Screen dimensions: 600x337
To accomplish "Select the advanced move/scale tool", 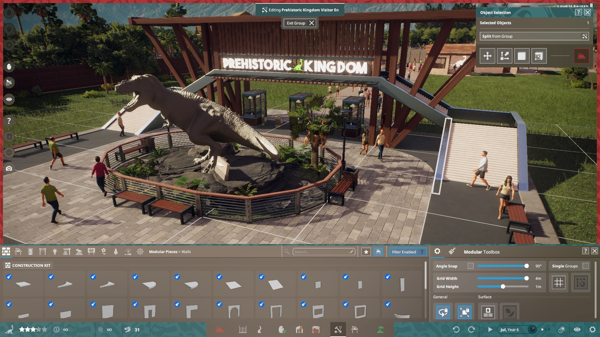I will tap(504, 56).
